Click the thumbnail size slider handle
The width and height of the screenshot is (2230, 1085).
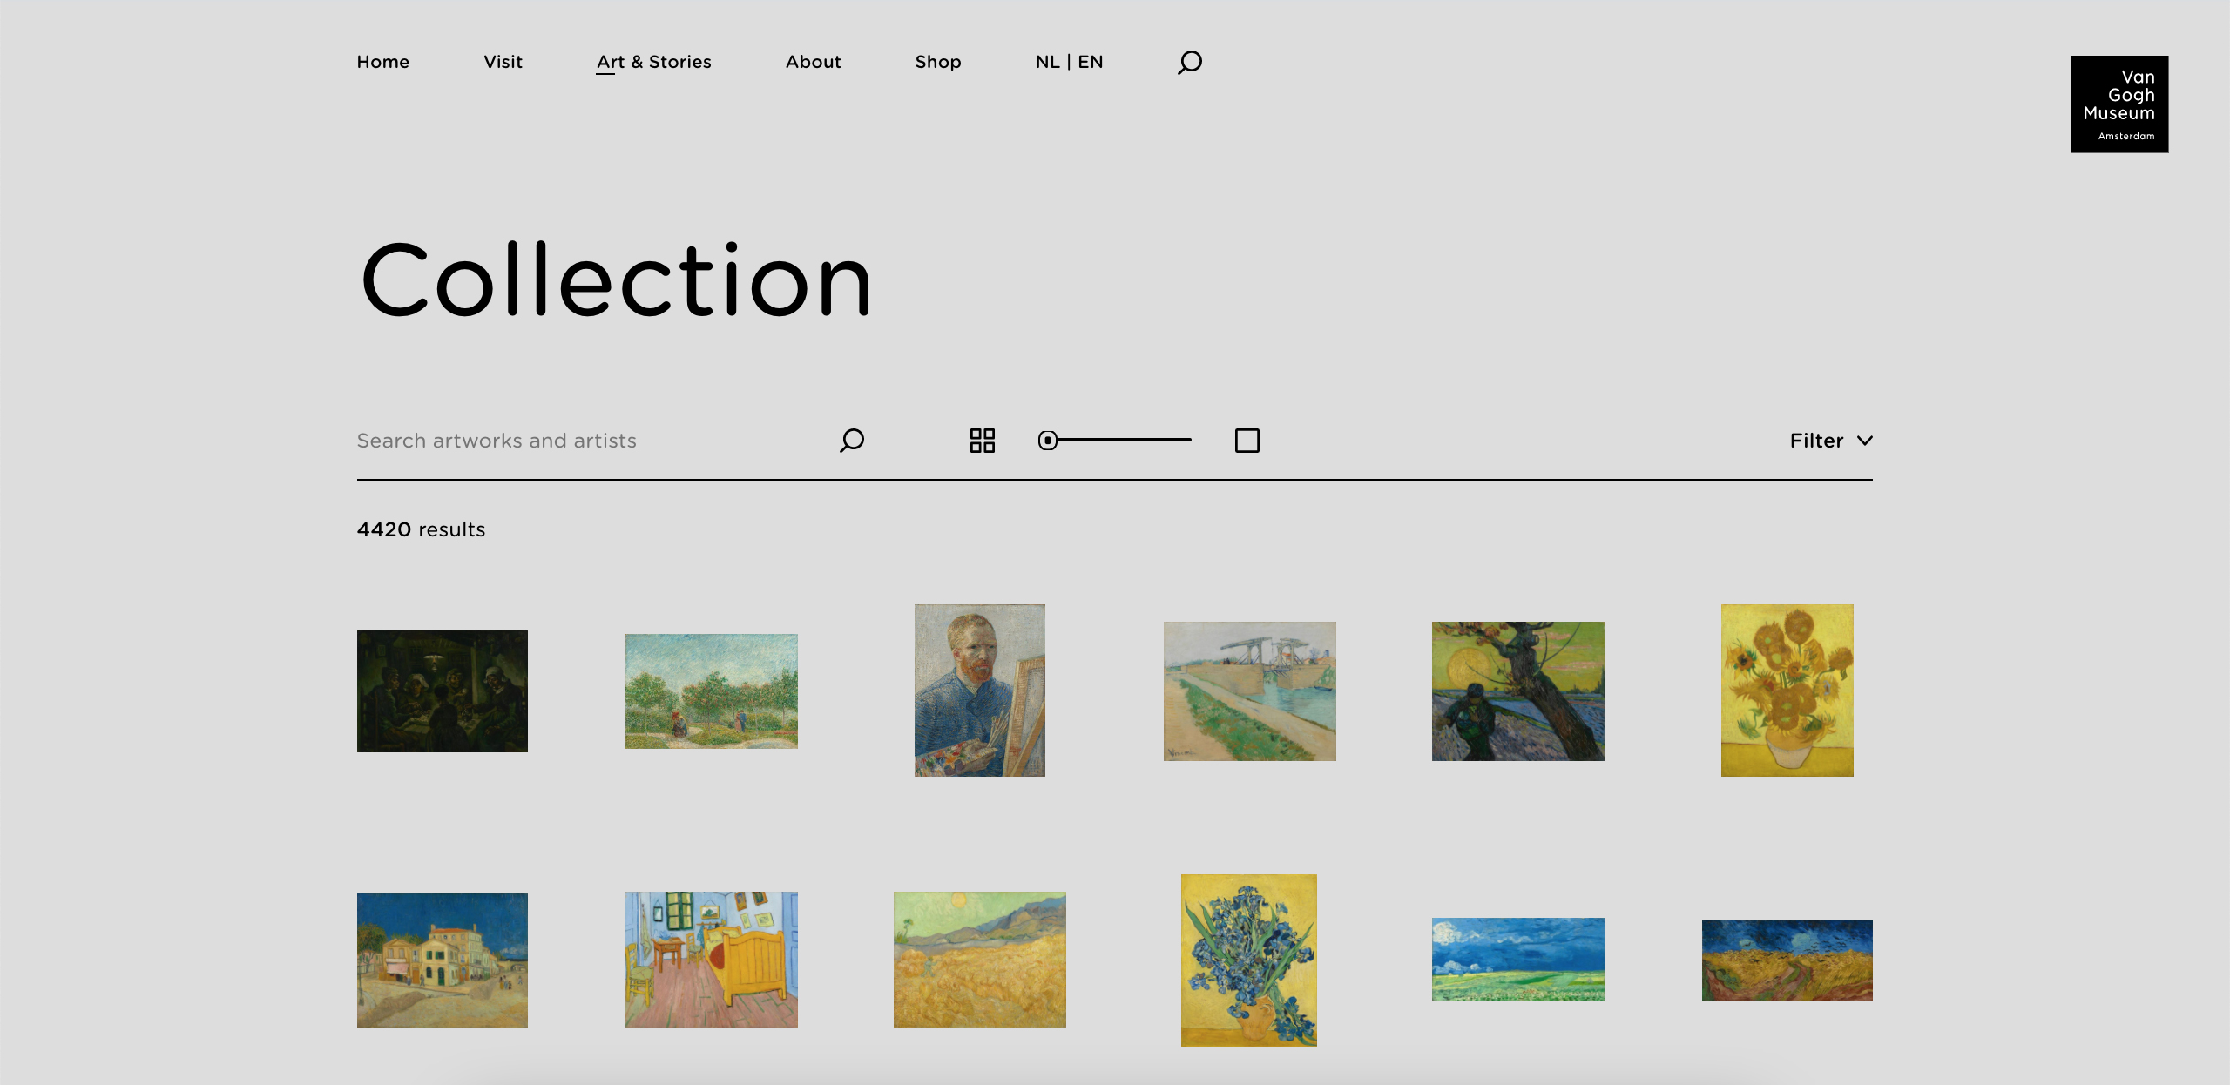(x=1048, y=441)
